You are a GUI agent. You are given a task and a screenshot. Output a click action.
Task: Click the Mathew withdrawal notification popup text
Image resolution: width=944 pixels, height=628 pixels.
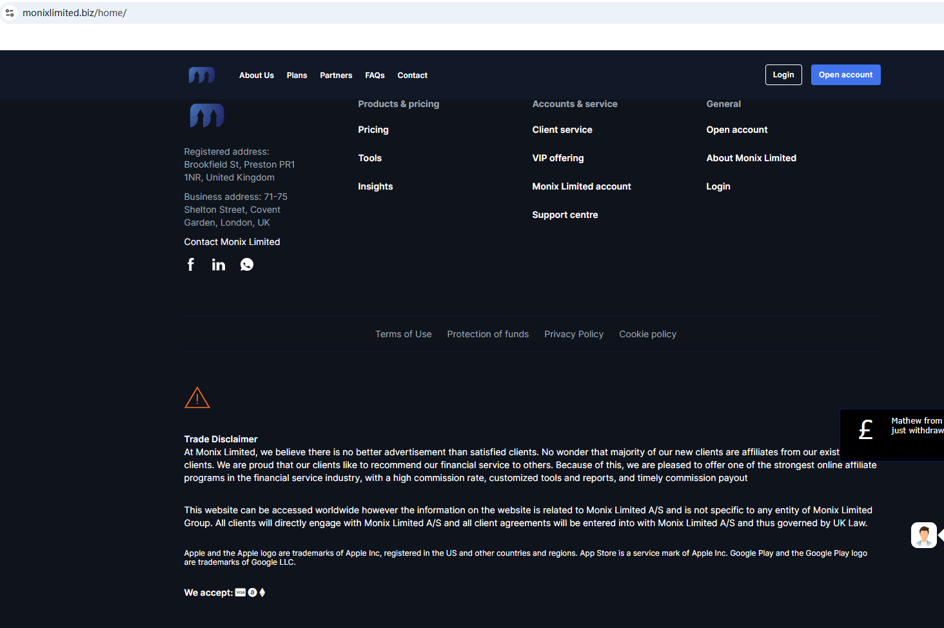(x=917, y=426)
